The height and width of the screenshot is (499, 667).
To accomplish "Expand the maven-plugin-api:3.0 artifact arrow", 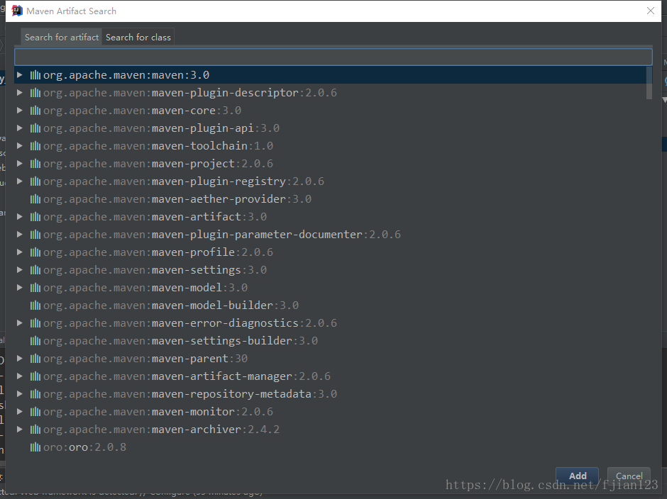I will [20, 128].
